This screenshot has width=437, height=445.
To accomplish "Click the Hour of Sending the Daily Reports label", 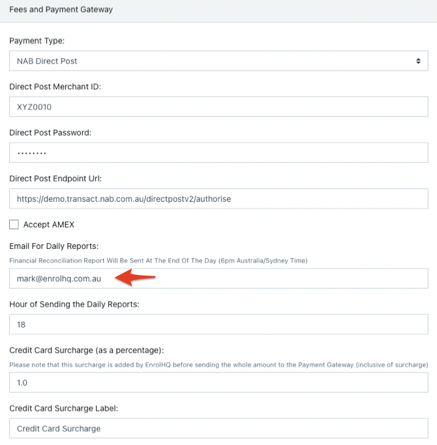I will (x=74, y=304).
